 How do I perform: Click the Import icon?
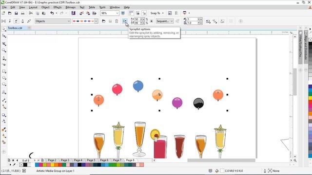click(x=81, y=13)
